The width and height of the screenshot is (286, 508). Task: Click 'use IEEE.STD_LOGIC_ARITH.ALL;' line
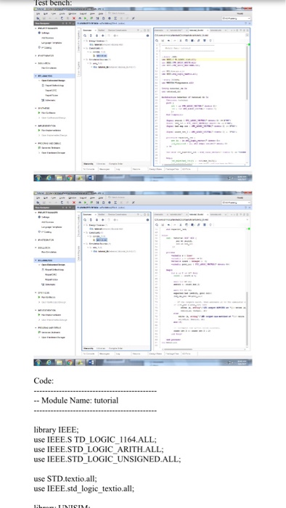(x=99, y=449)
